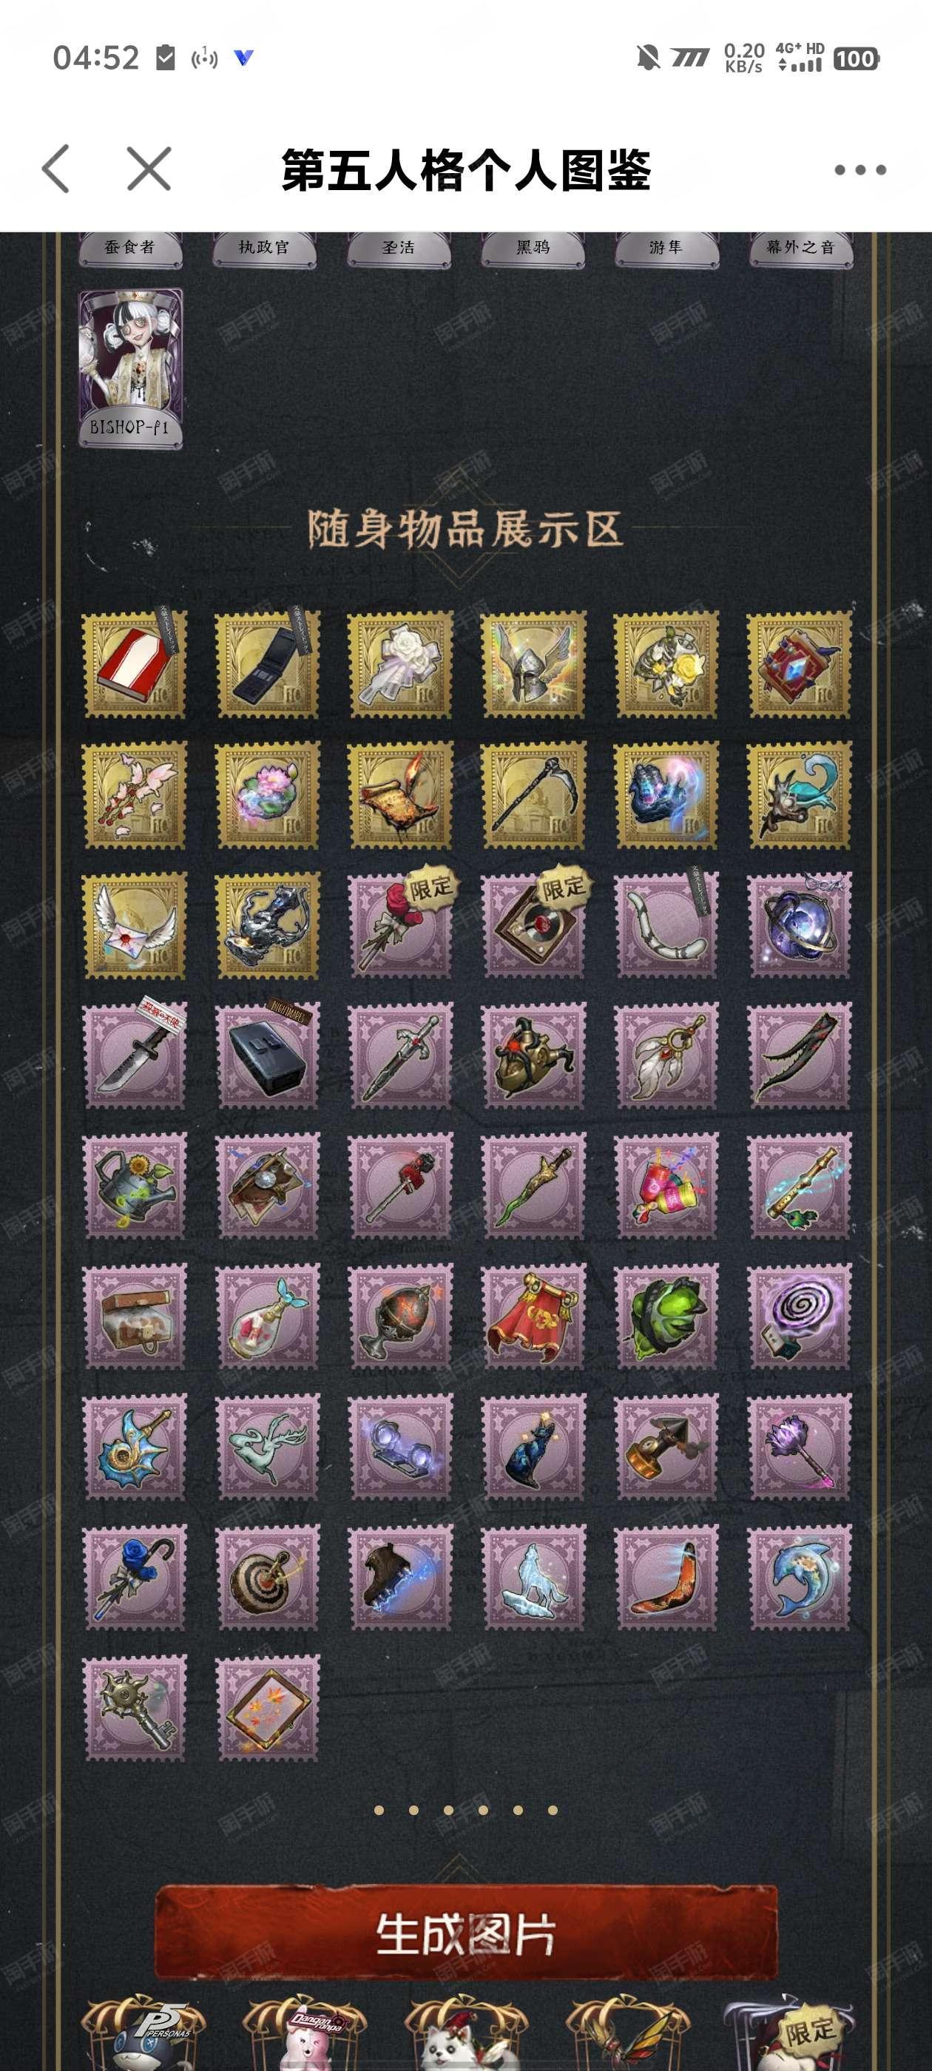Select the 执政官 label tab

pos(264,249)
